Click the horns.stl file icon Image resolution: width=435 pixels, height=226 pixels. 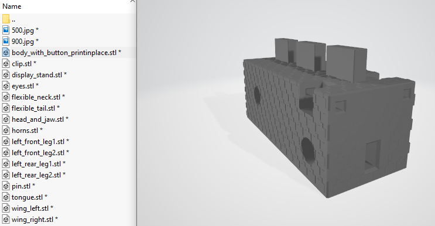pos(6,130)
